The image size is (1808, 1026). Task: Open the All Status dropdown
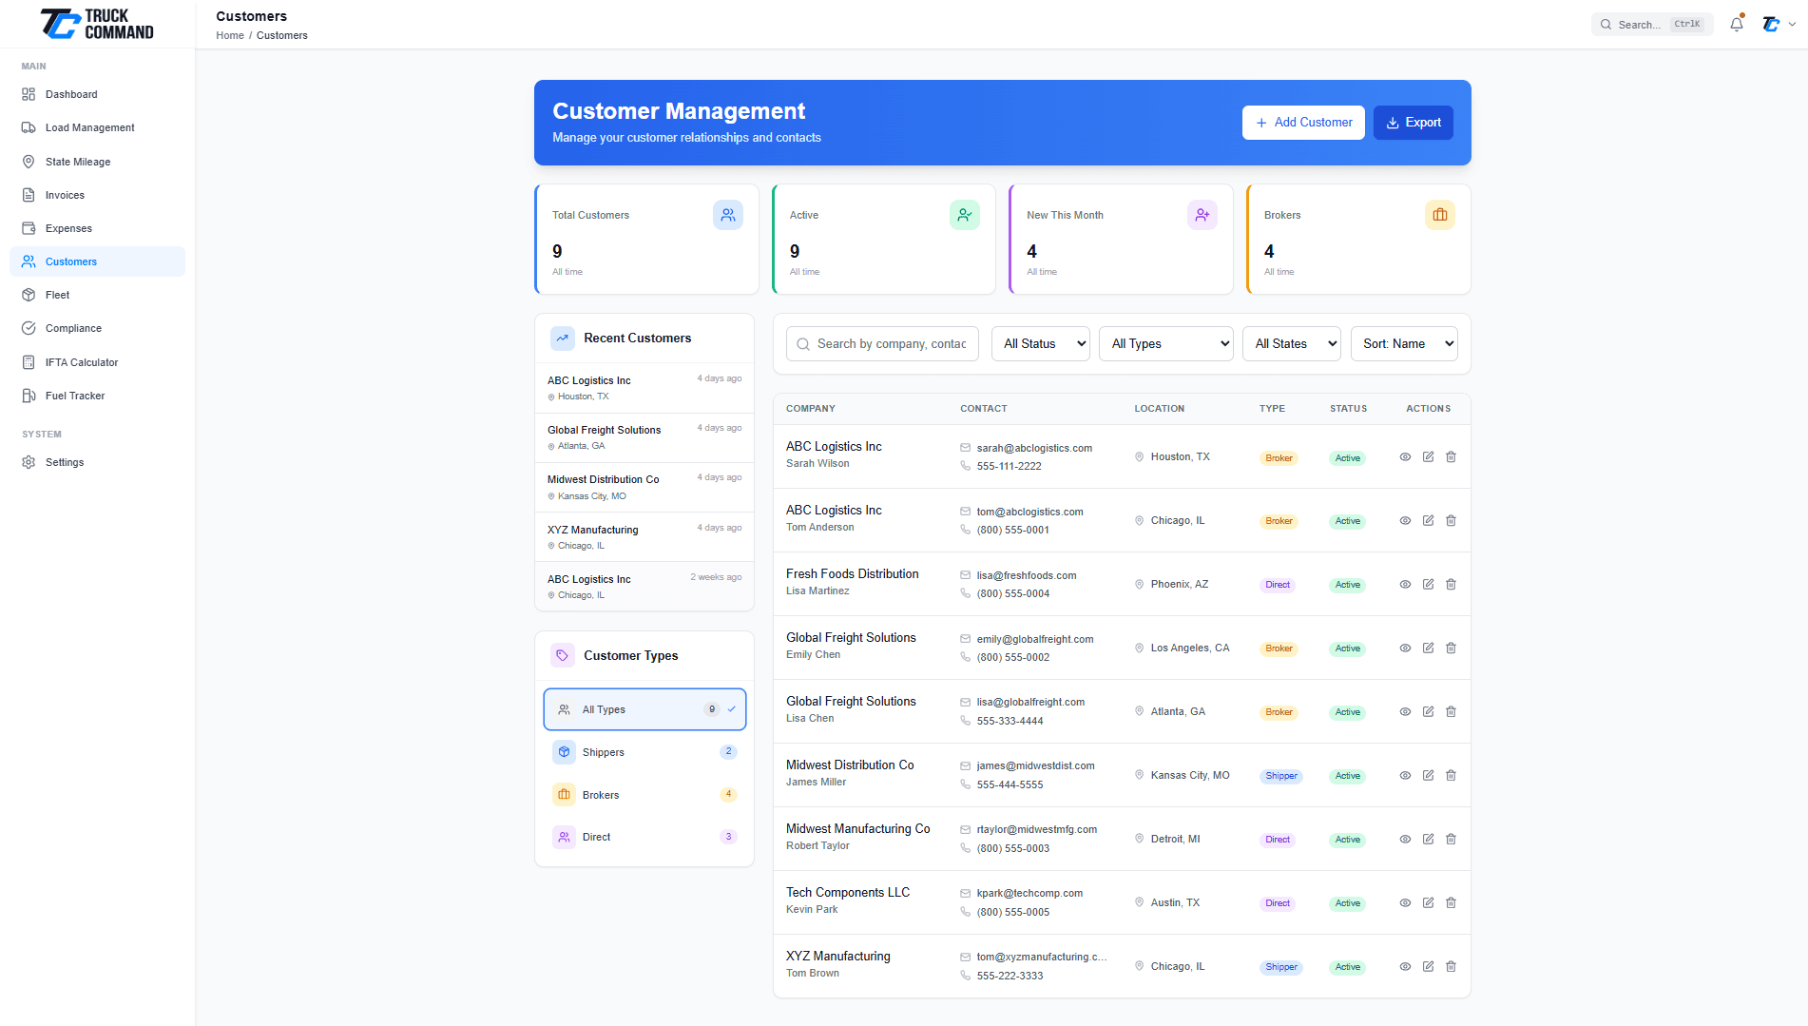[1040, 343]
